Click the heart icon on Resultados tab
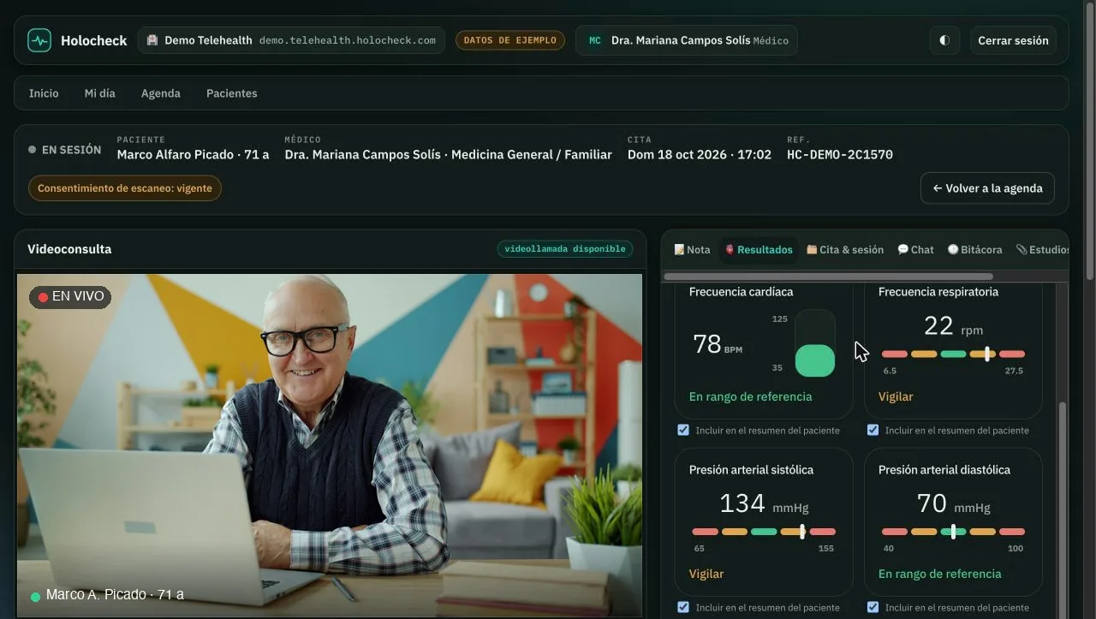 [x=730, y=250]
